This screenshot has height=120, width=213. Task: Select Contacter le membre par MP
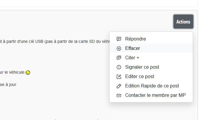click(155, 95)
